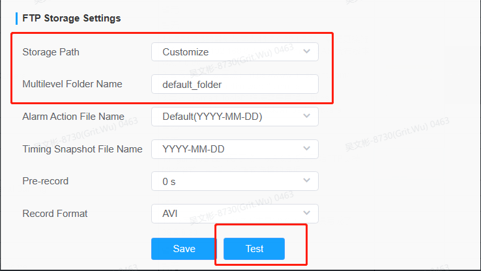Viewport: 481px width, 271px height.
Task: Click the Alarm Action File Name label
Action: [73, 117]
